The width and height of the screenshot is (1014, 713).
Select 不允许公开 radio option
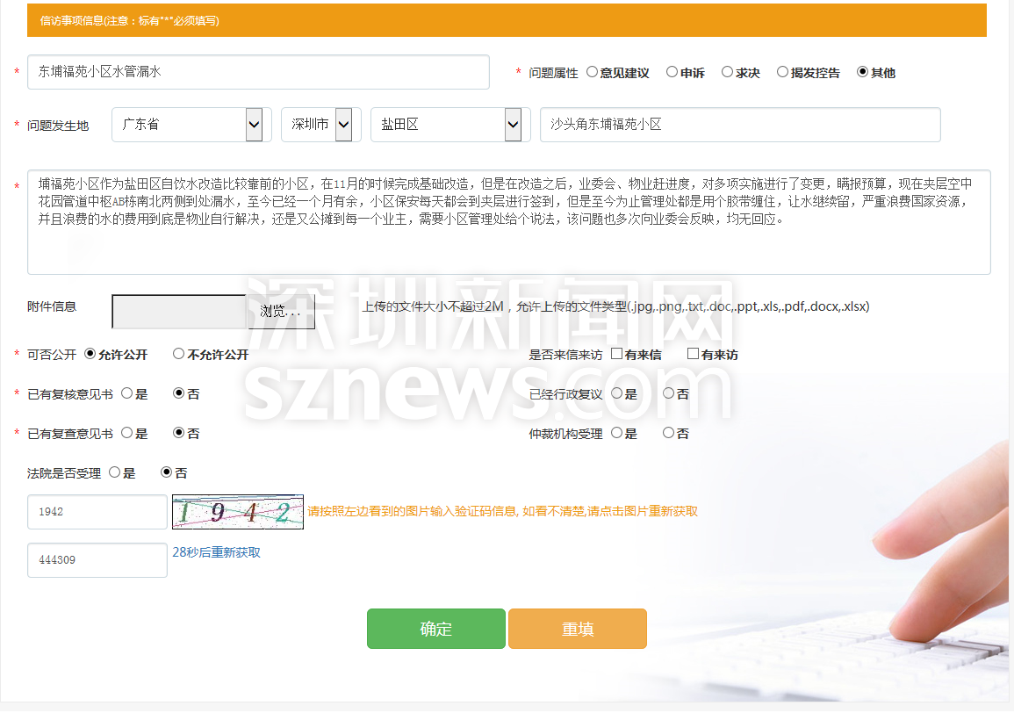click(x=179, y=354)
